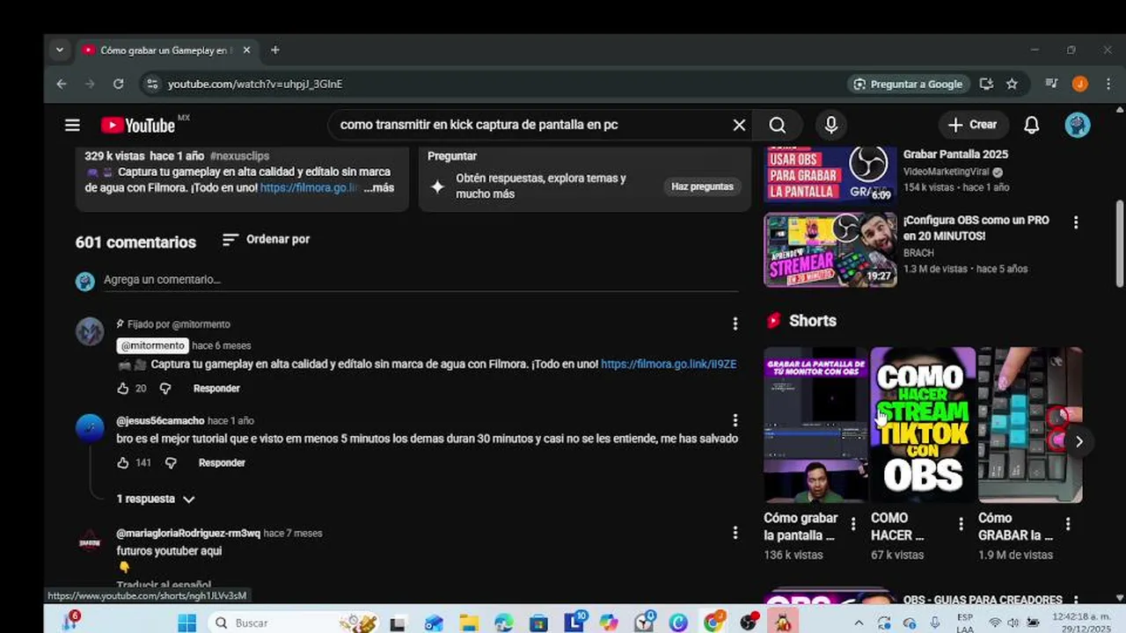Open options for 1.9 M vistas short
Screen dimensions: 1126x633
[x=1068, y=524]
